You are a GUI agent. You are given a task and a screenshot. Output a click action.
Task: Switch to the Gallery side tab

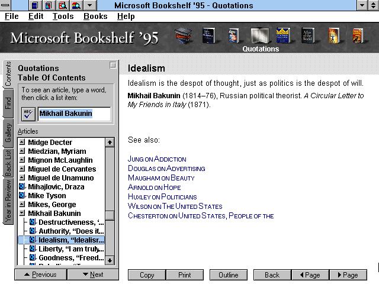(x=8, y=133)
